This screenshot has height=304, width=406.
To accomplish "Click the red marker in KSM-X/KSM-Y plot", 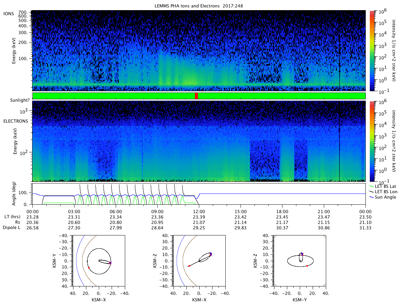I will pyautogui.click(x=89, y=268).
